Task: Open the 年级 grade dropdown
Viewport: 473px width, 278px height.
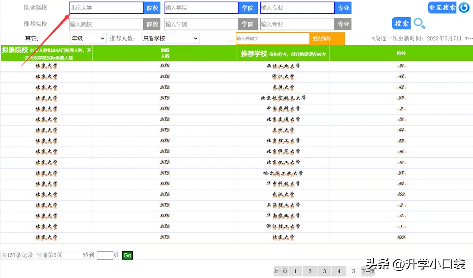Action: (x=88, y=38)
